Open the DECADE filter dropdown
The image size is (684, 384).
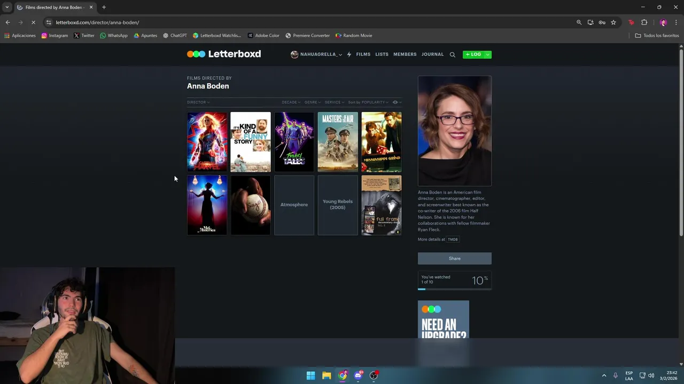tap(291, 102)
